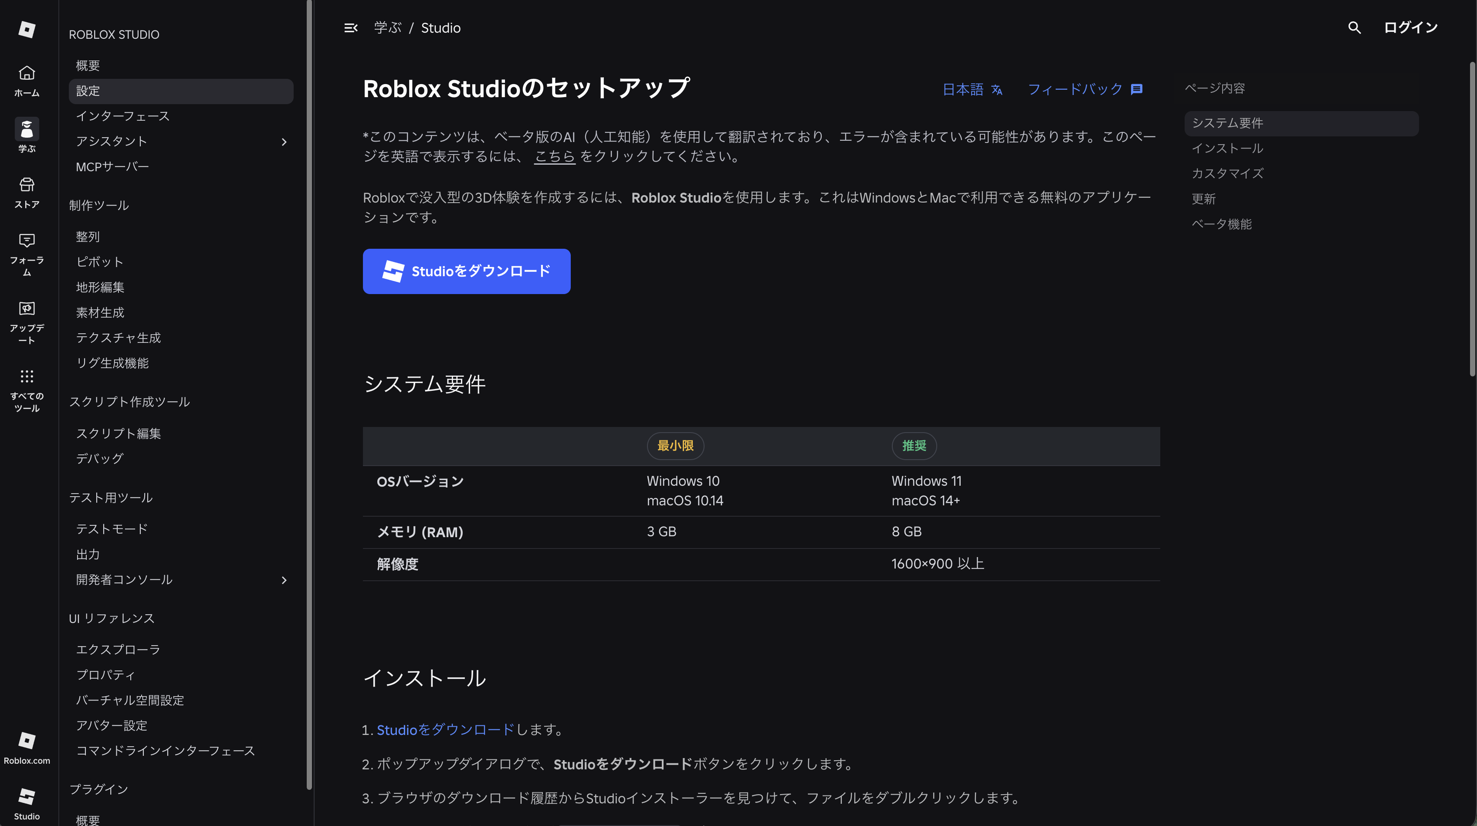Jump to システム要件 in page contents

pos(1301,123)
